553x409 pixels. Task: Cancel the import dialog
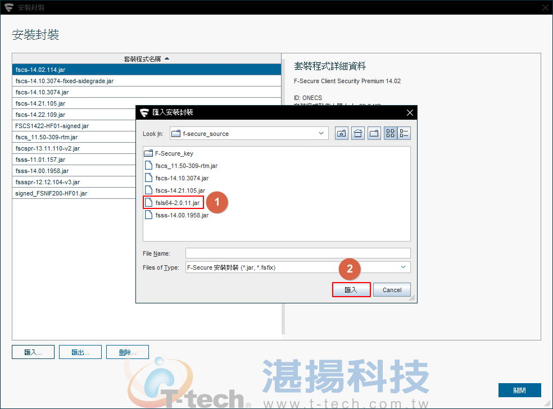[x=392, y=290]
